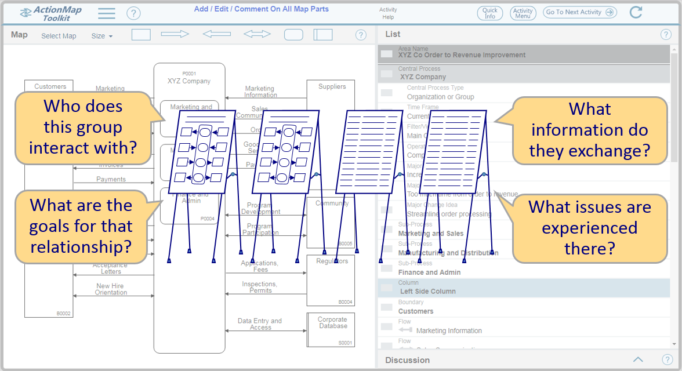Open the List panel help icon
Image resolution: width=682 pixels, height=371 pixels.
[666, 35]
